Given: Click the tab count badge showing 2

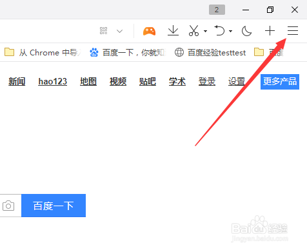Looking at the screenshot, I should [217, 10].
